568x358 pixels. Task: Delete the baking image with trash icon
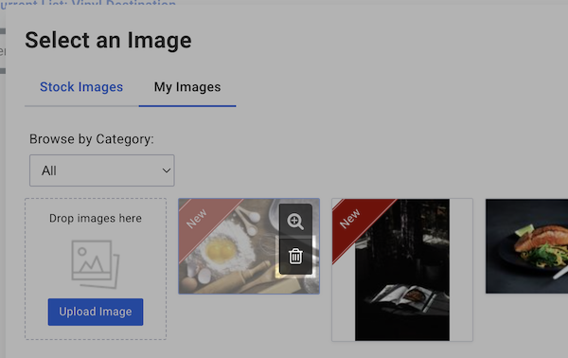pyautogui.click(x=295, y=257)
